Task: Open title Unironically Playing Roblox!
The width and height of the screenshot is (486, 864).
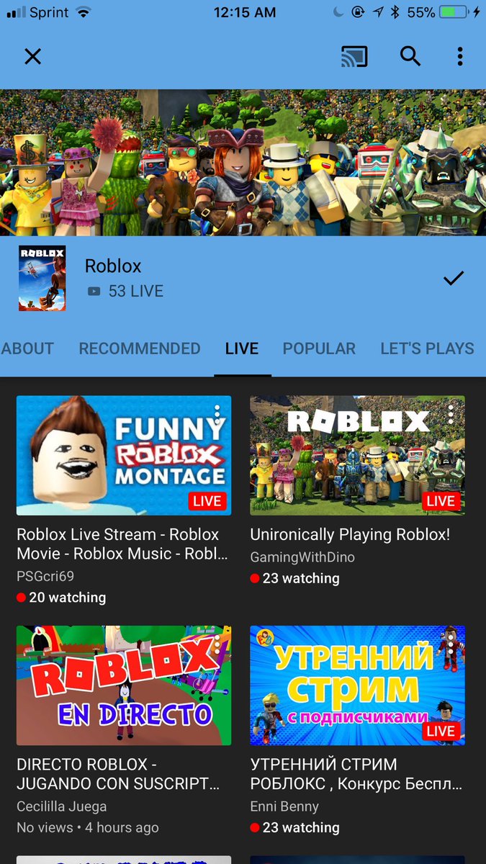Action: click(x=350, y=535)
